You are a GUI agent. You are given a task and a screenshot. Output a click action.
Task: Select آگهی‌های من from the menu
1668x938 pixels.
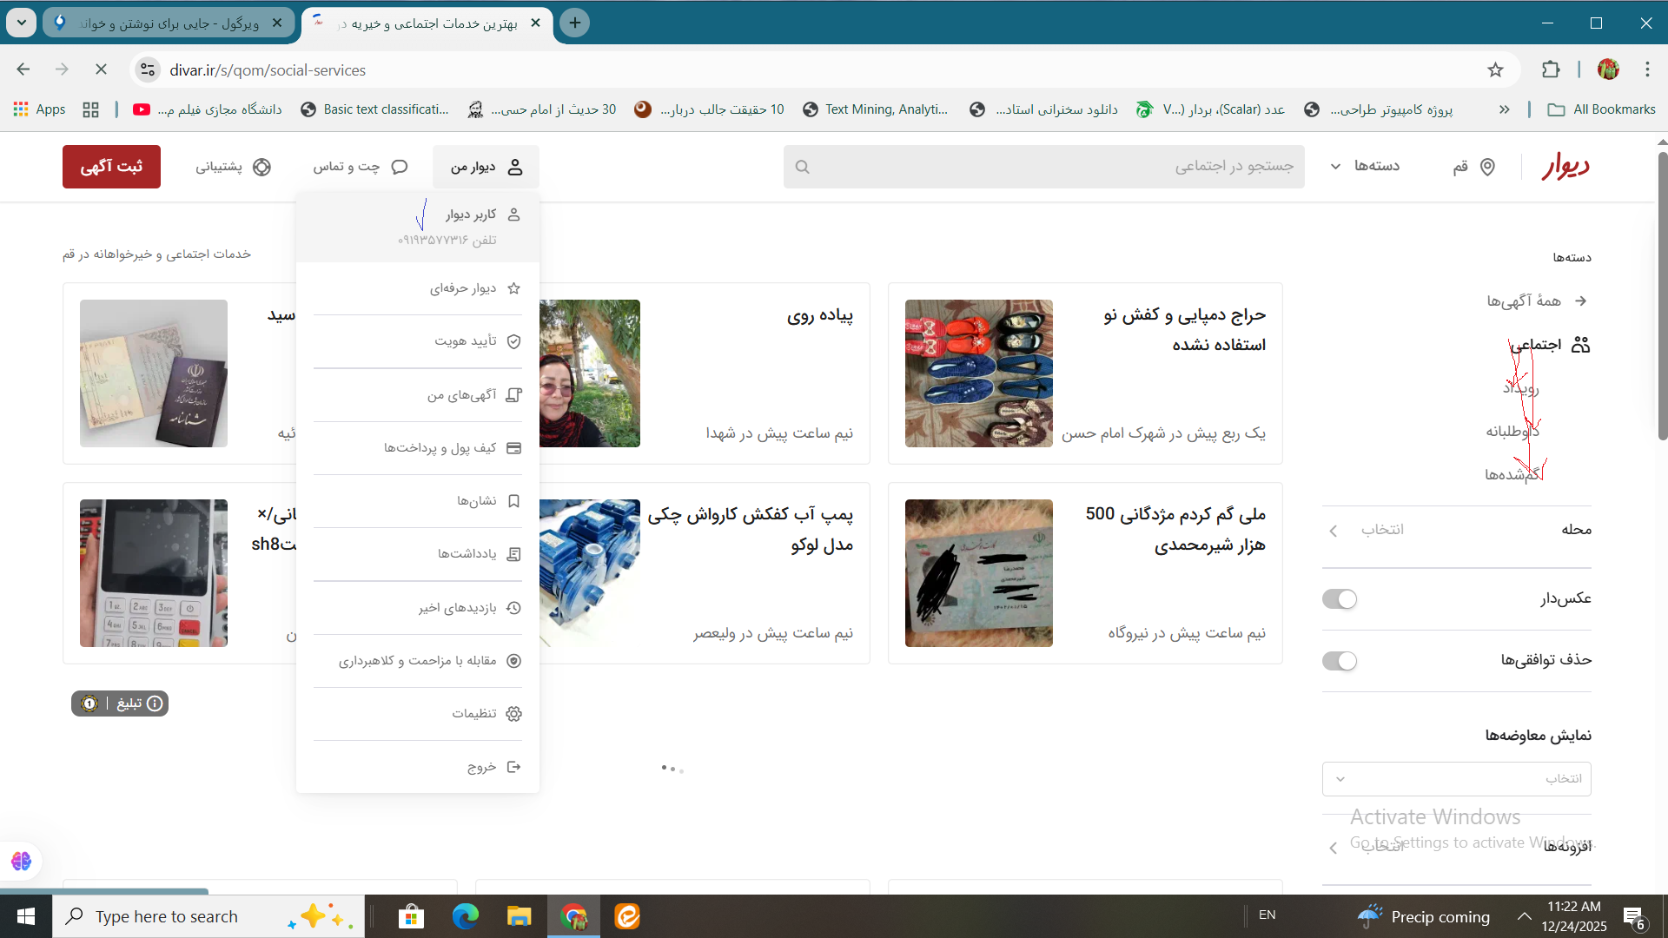461,395
